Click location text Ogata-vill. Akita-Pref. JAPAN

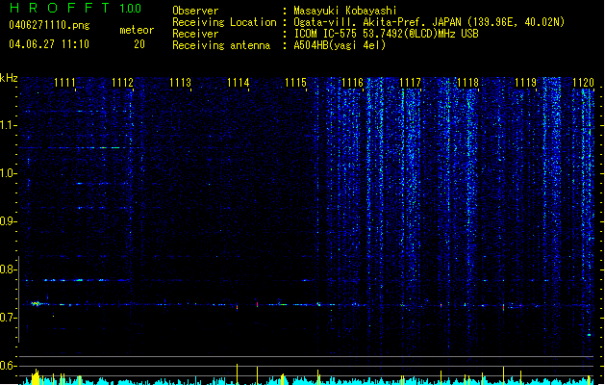tap(377, 22)
